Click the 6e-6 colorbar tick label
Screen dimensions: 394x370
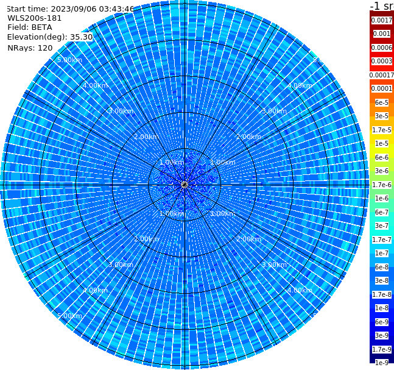point(381,157)
